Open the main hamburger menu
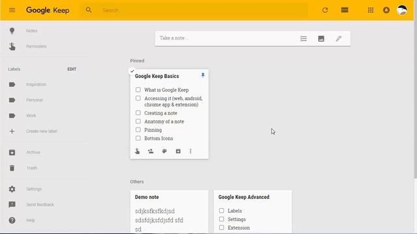 12,10
